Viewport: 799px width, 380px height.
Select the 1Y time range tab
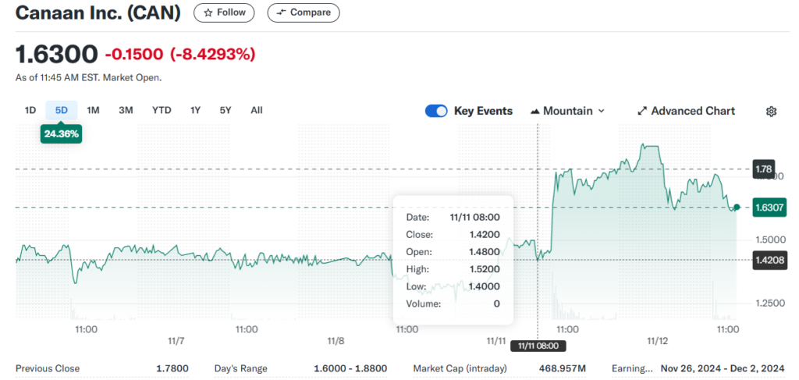[x=195, y=110]
